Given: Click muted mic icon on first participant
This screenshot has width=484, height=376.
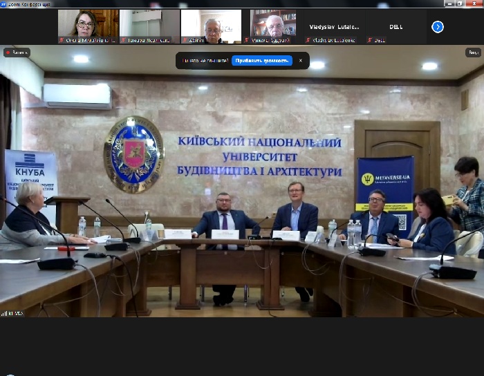Looking at the screenshot, I should tap(62, 40).
